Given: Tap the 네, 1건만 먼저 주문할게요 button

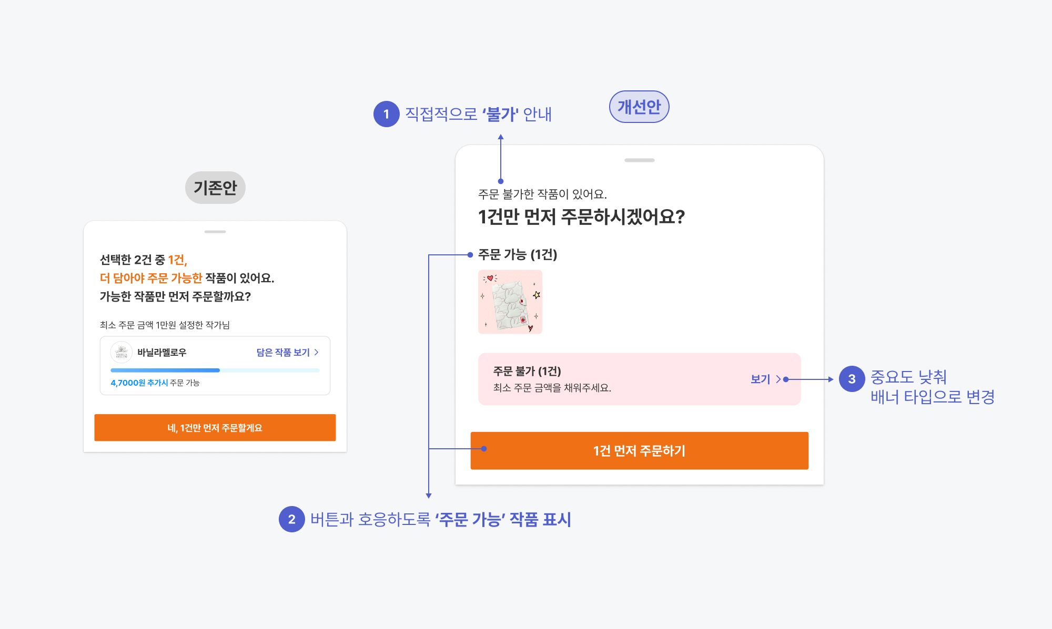Looking at the screenshot, I should pos(215,428).
